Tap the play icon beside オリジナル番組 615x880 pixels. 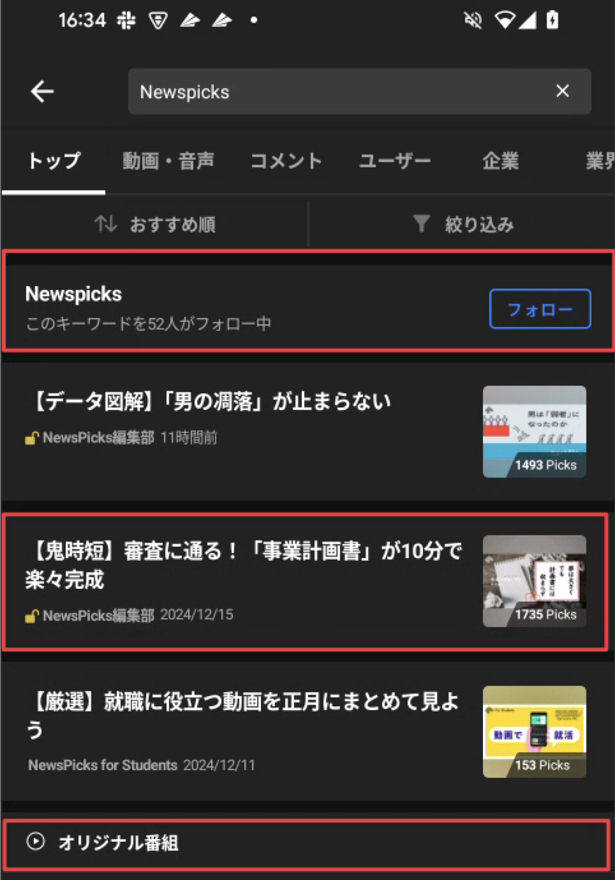click(35, 841)
